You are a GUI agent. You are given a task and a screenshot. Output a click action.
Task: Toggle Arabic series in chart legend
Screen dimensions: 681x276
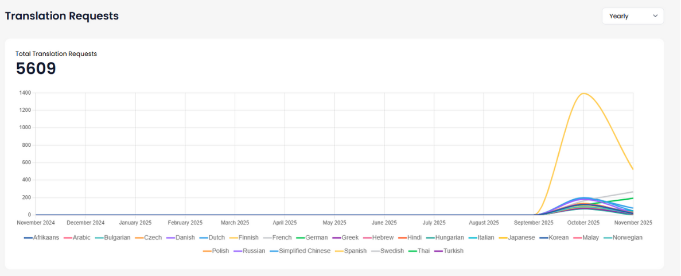point(77,238)
